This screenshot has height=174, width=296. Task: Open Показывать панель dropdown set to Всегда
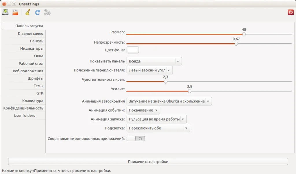tap(154, 61)
